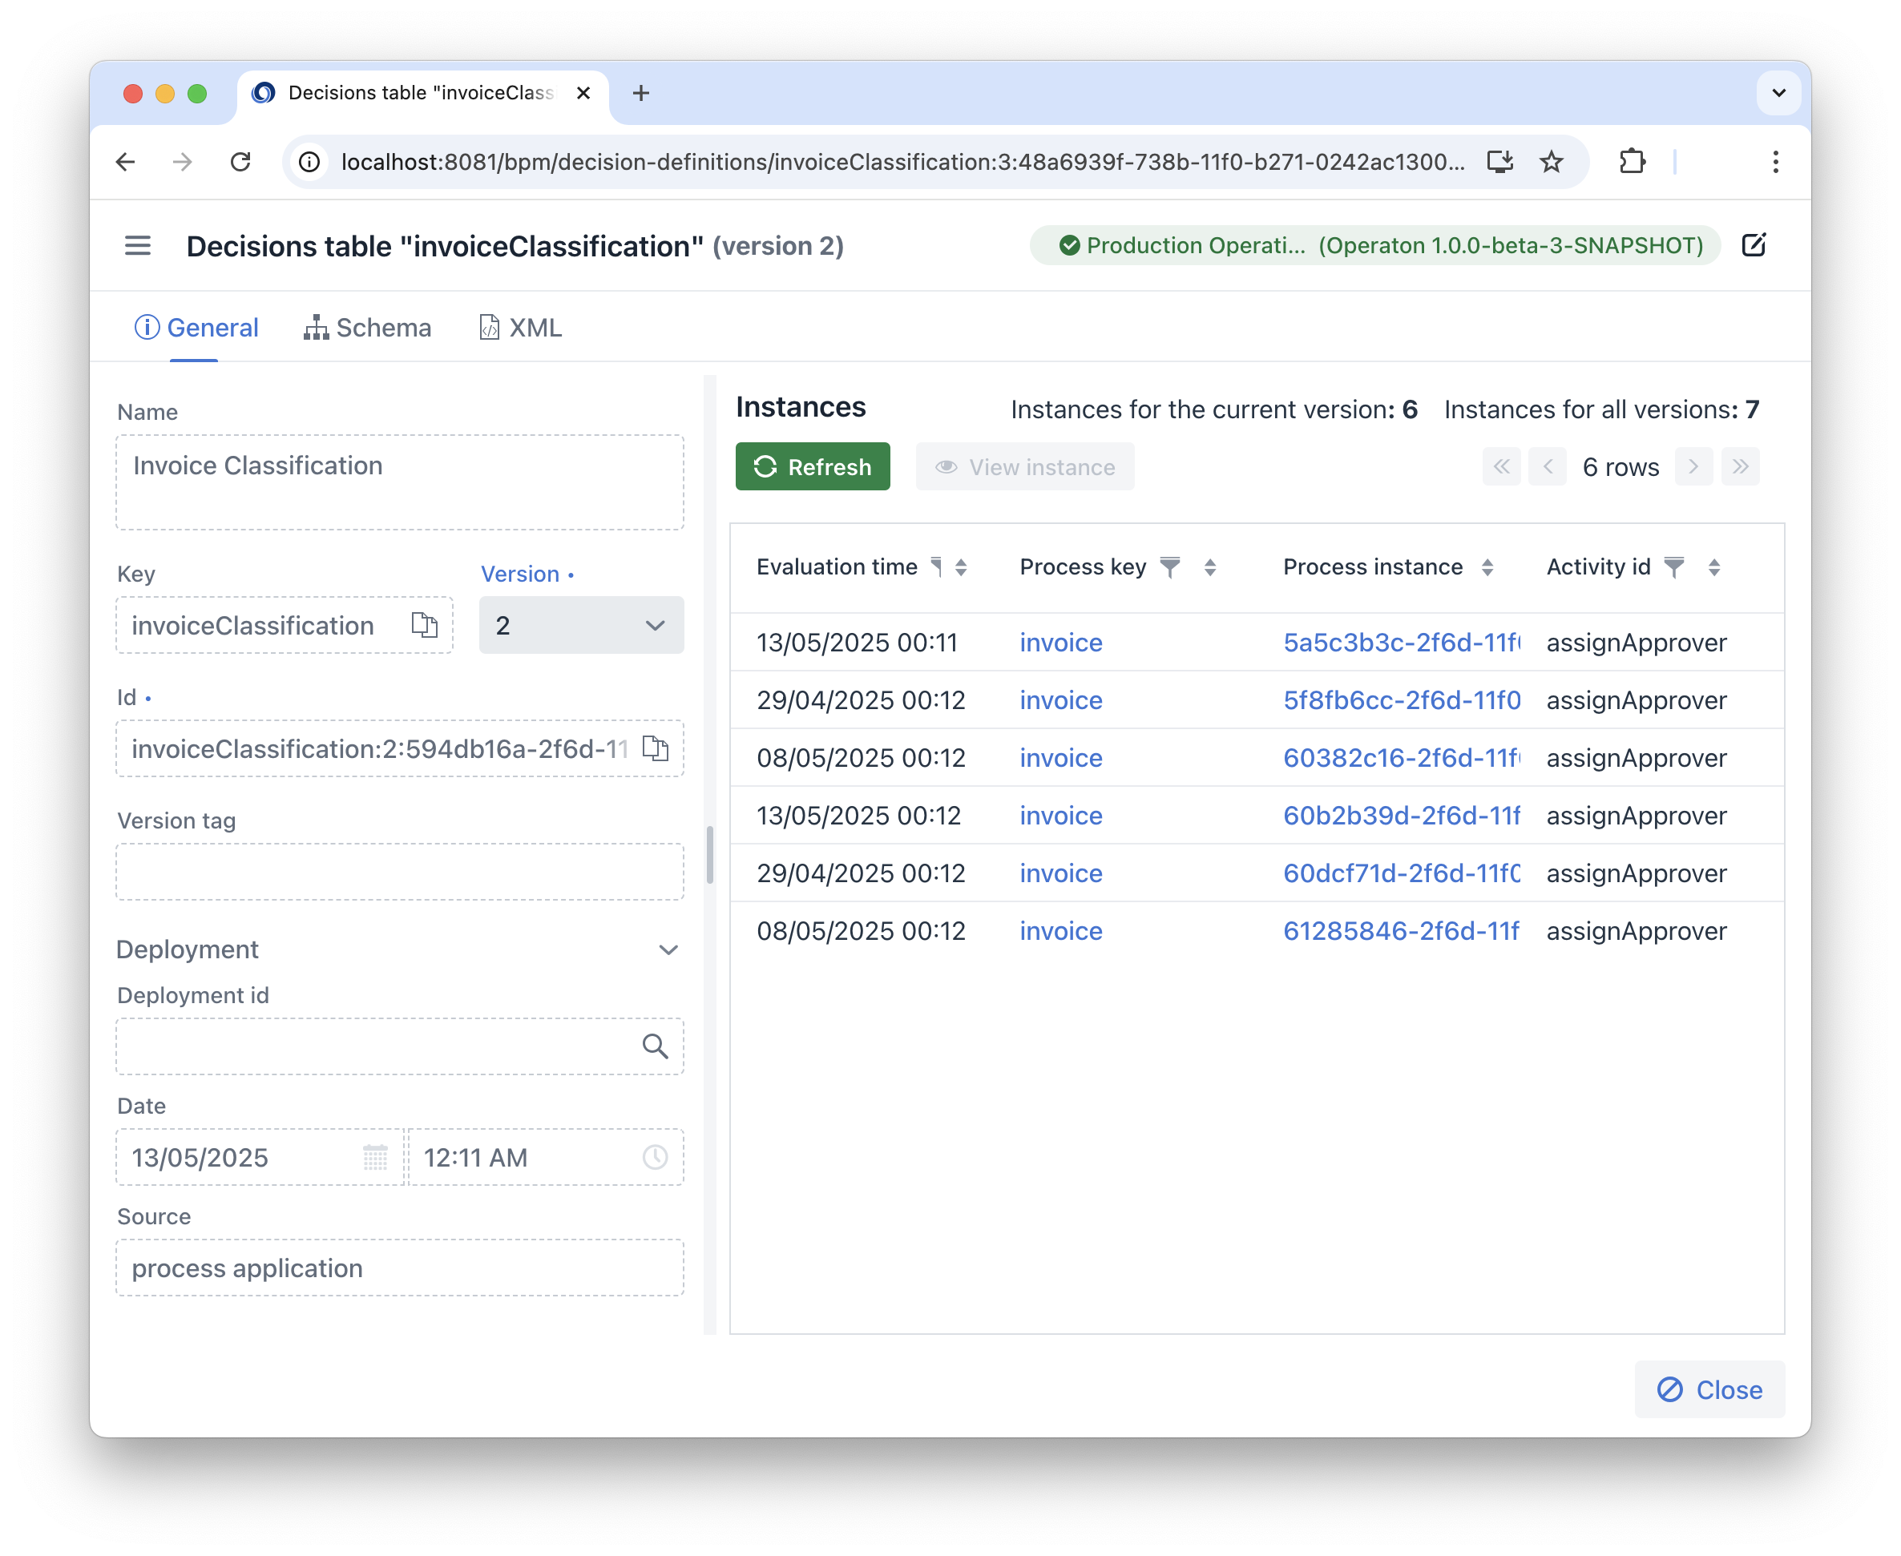Viewport: 1901px width, 1556px height.
Task: Open invoice link in 29/04/2025 5f8fb6cc row
Action: tap(1061, 700)
